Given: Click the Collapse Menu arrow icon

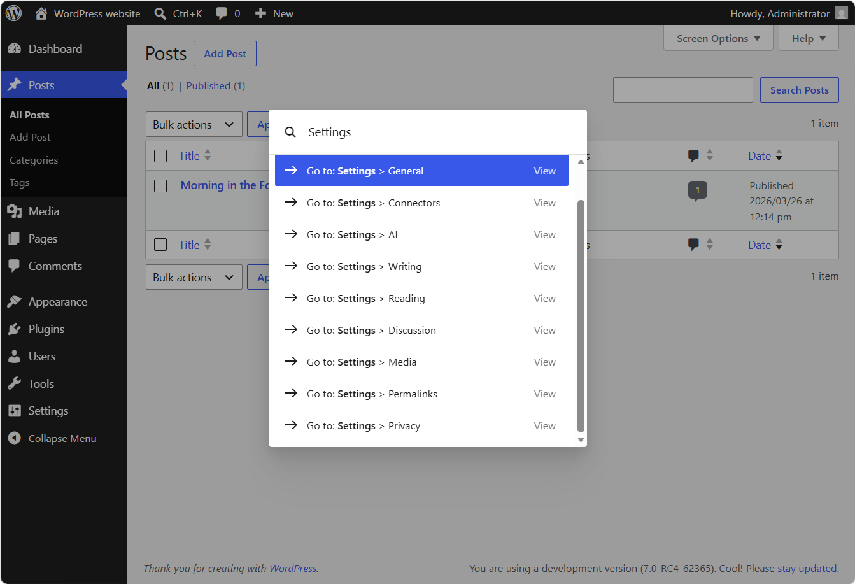Looking at the screenshot, I should 15,438.
